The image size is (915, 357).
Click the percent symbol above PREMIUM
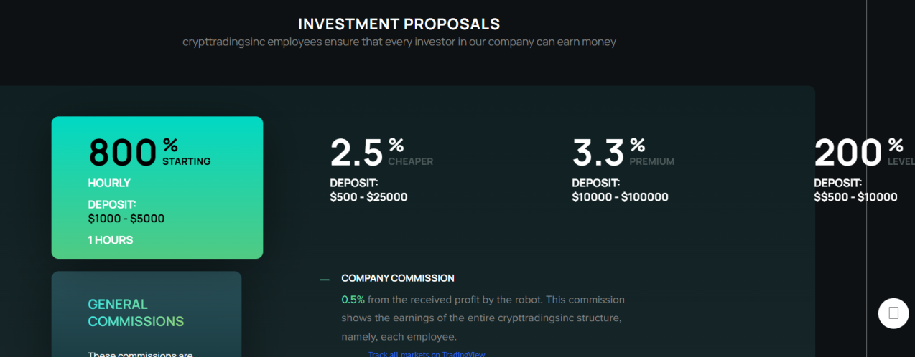(x=638, y=146)
